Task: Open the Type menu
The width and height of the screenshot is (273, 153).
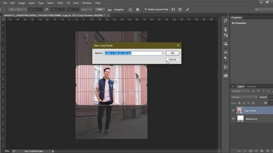Action: [x=41, y=3]
